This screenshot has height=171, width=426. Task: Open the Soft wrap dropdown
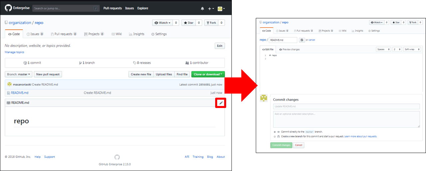tap(412, 49)
